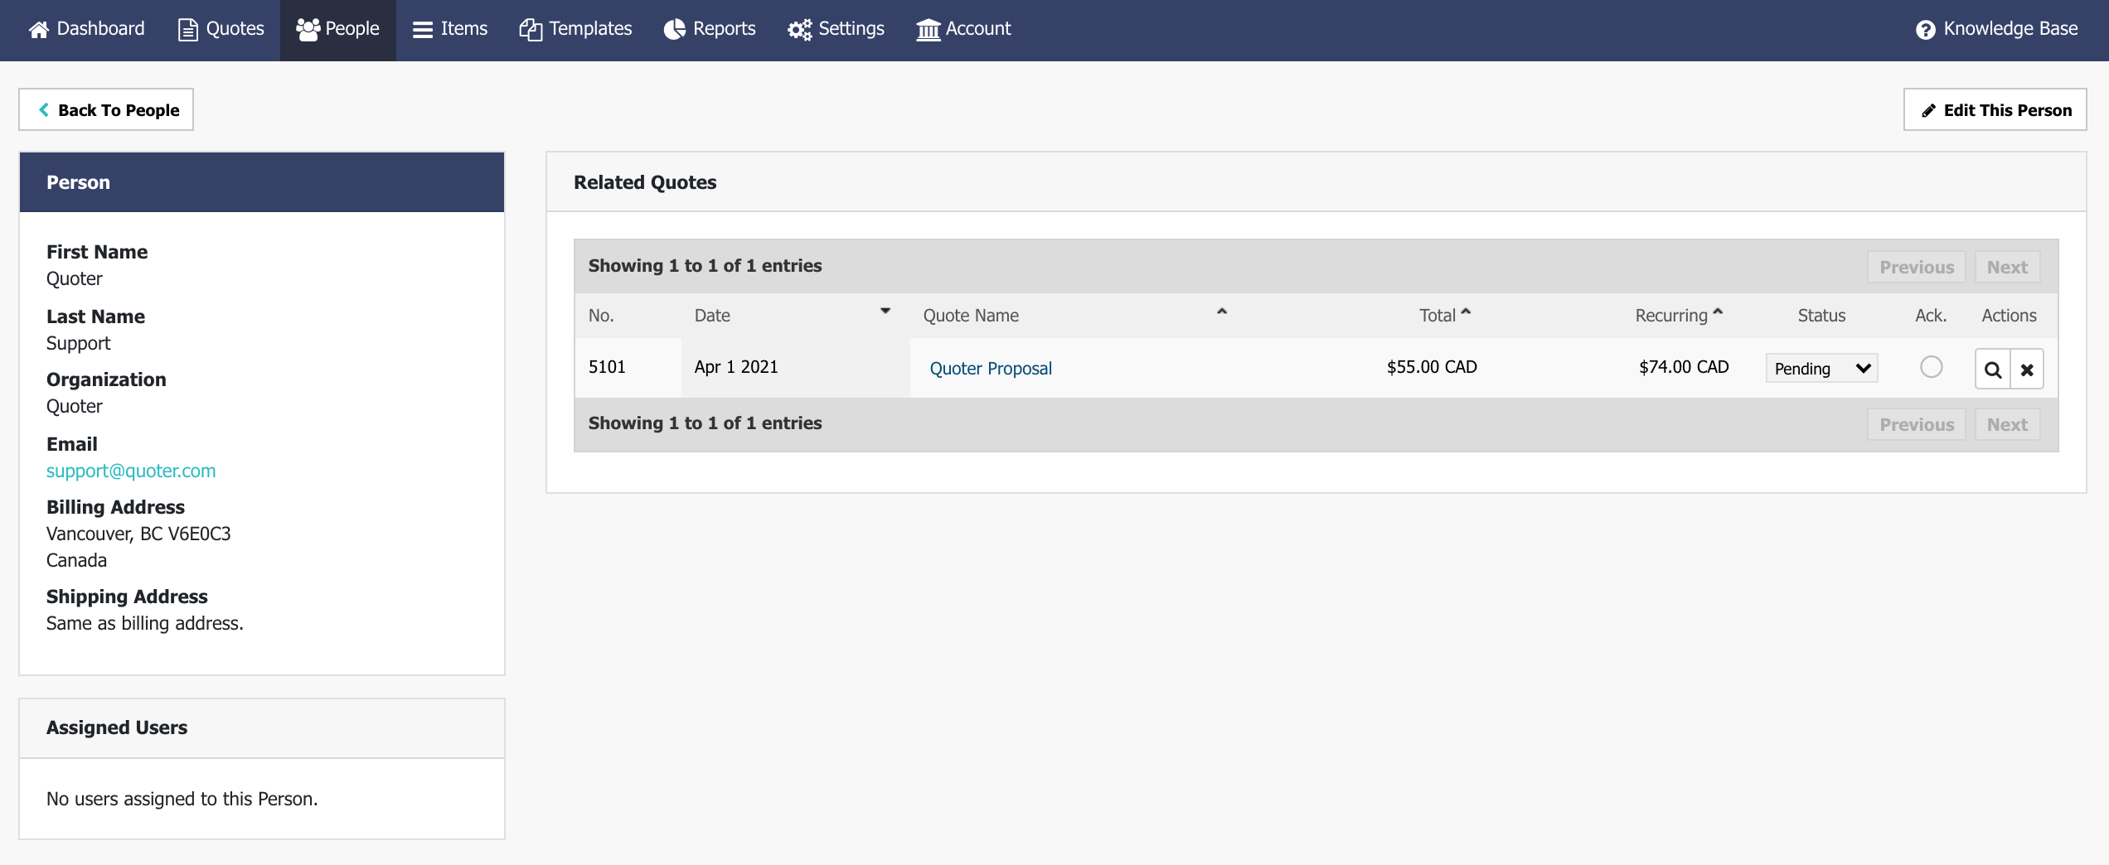Click the Ack. column header
The height and width of the screenshot is (865, 2109).
(x=1931, y=316)
